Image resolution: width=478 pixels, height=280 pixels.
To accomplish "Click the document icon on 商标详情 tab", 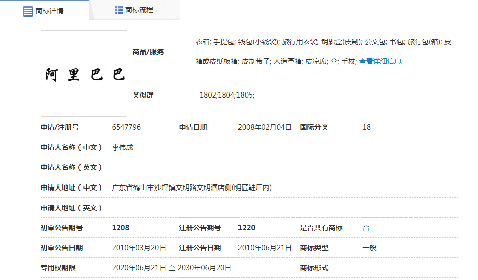I will pos(28,11).
